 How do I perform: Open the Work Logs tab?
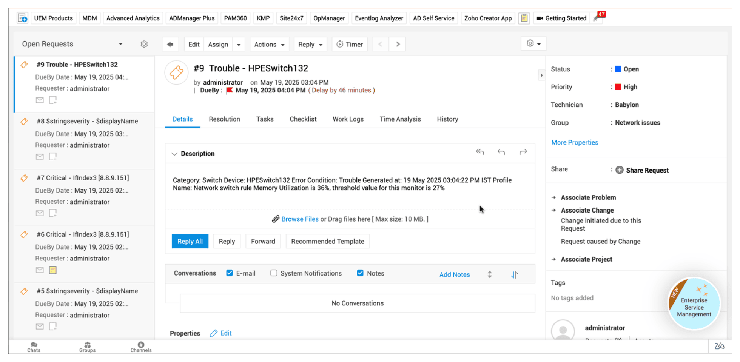point(348,119)
